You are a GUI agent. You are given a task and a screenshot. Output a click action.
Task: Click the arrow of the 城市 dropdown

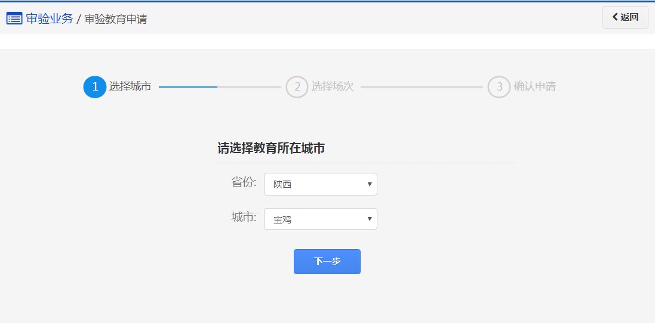click(x=369, y=219)
